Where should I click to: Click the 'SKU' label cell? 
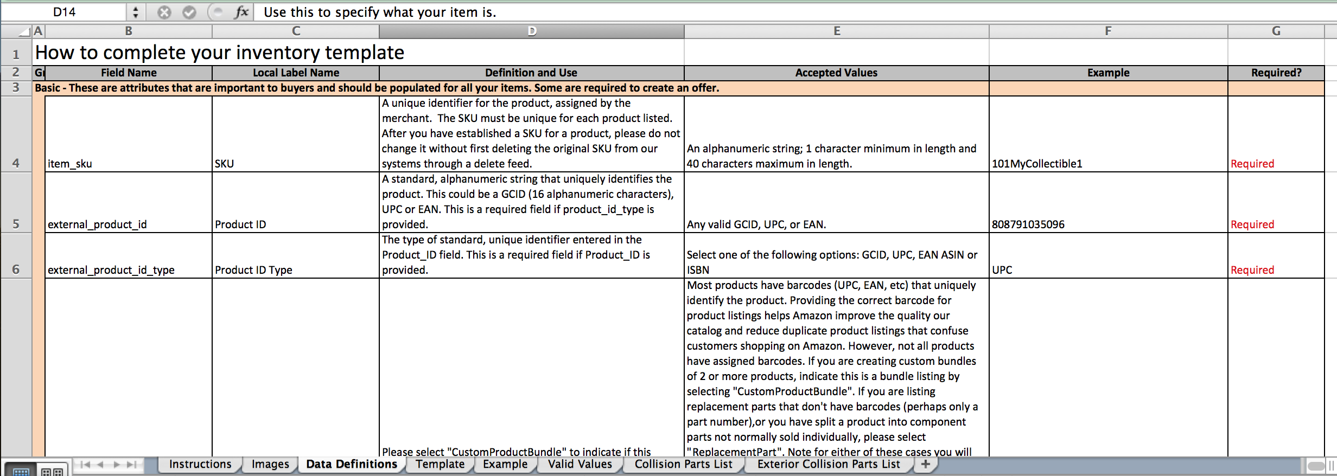[296, 134]
